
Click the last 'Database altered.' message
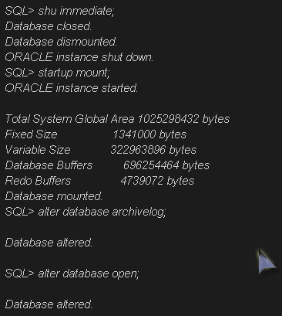tap(49, 304)
